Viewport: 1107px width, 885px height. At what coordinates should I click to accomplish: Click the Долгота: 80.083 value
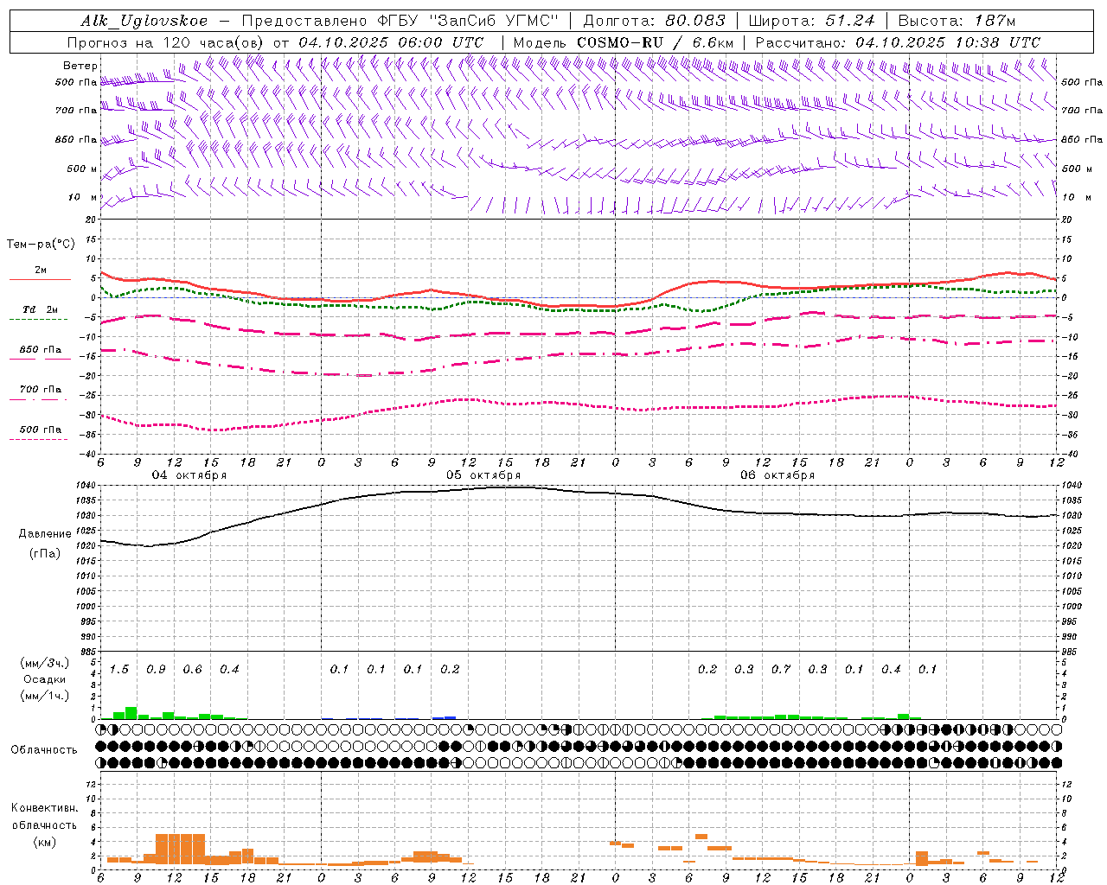(x=655, y=21)
